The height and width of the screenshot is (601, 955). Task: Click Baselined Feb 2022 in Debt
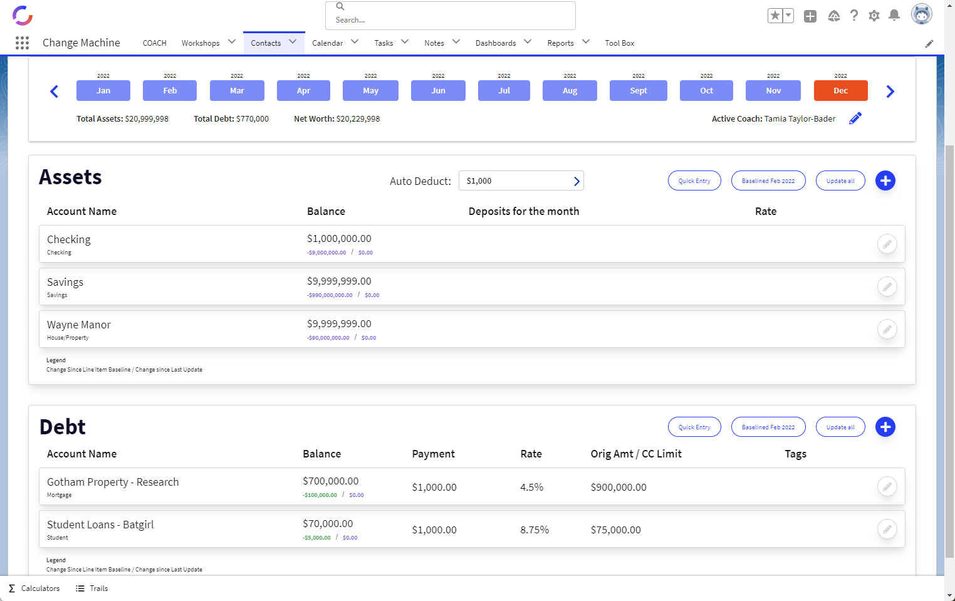click(768, 427)
